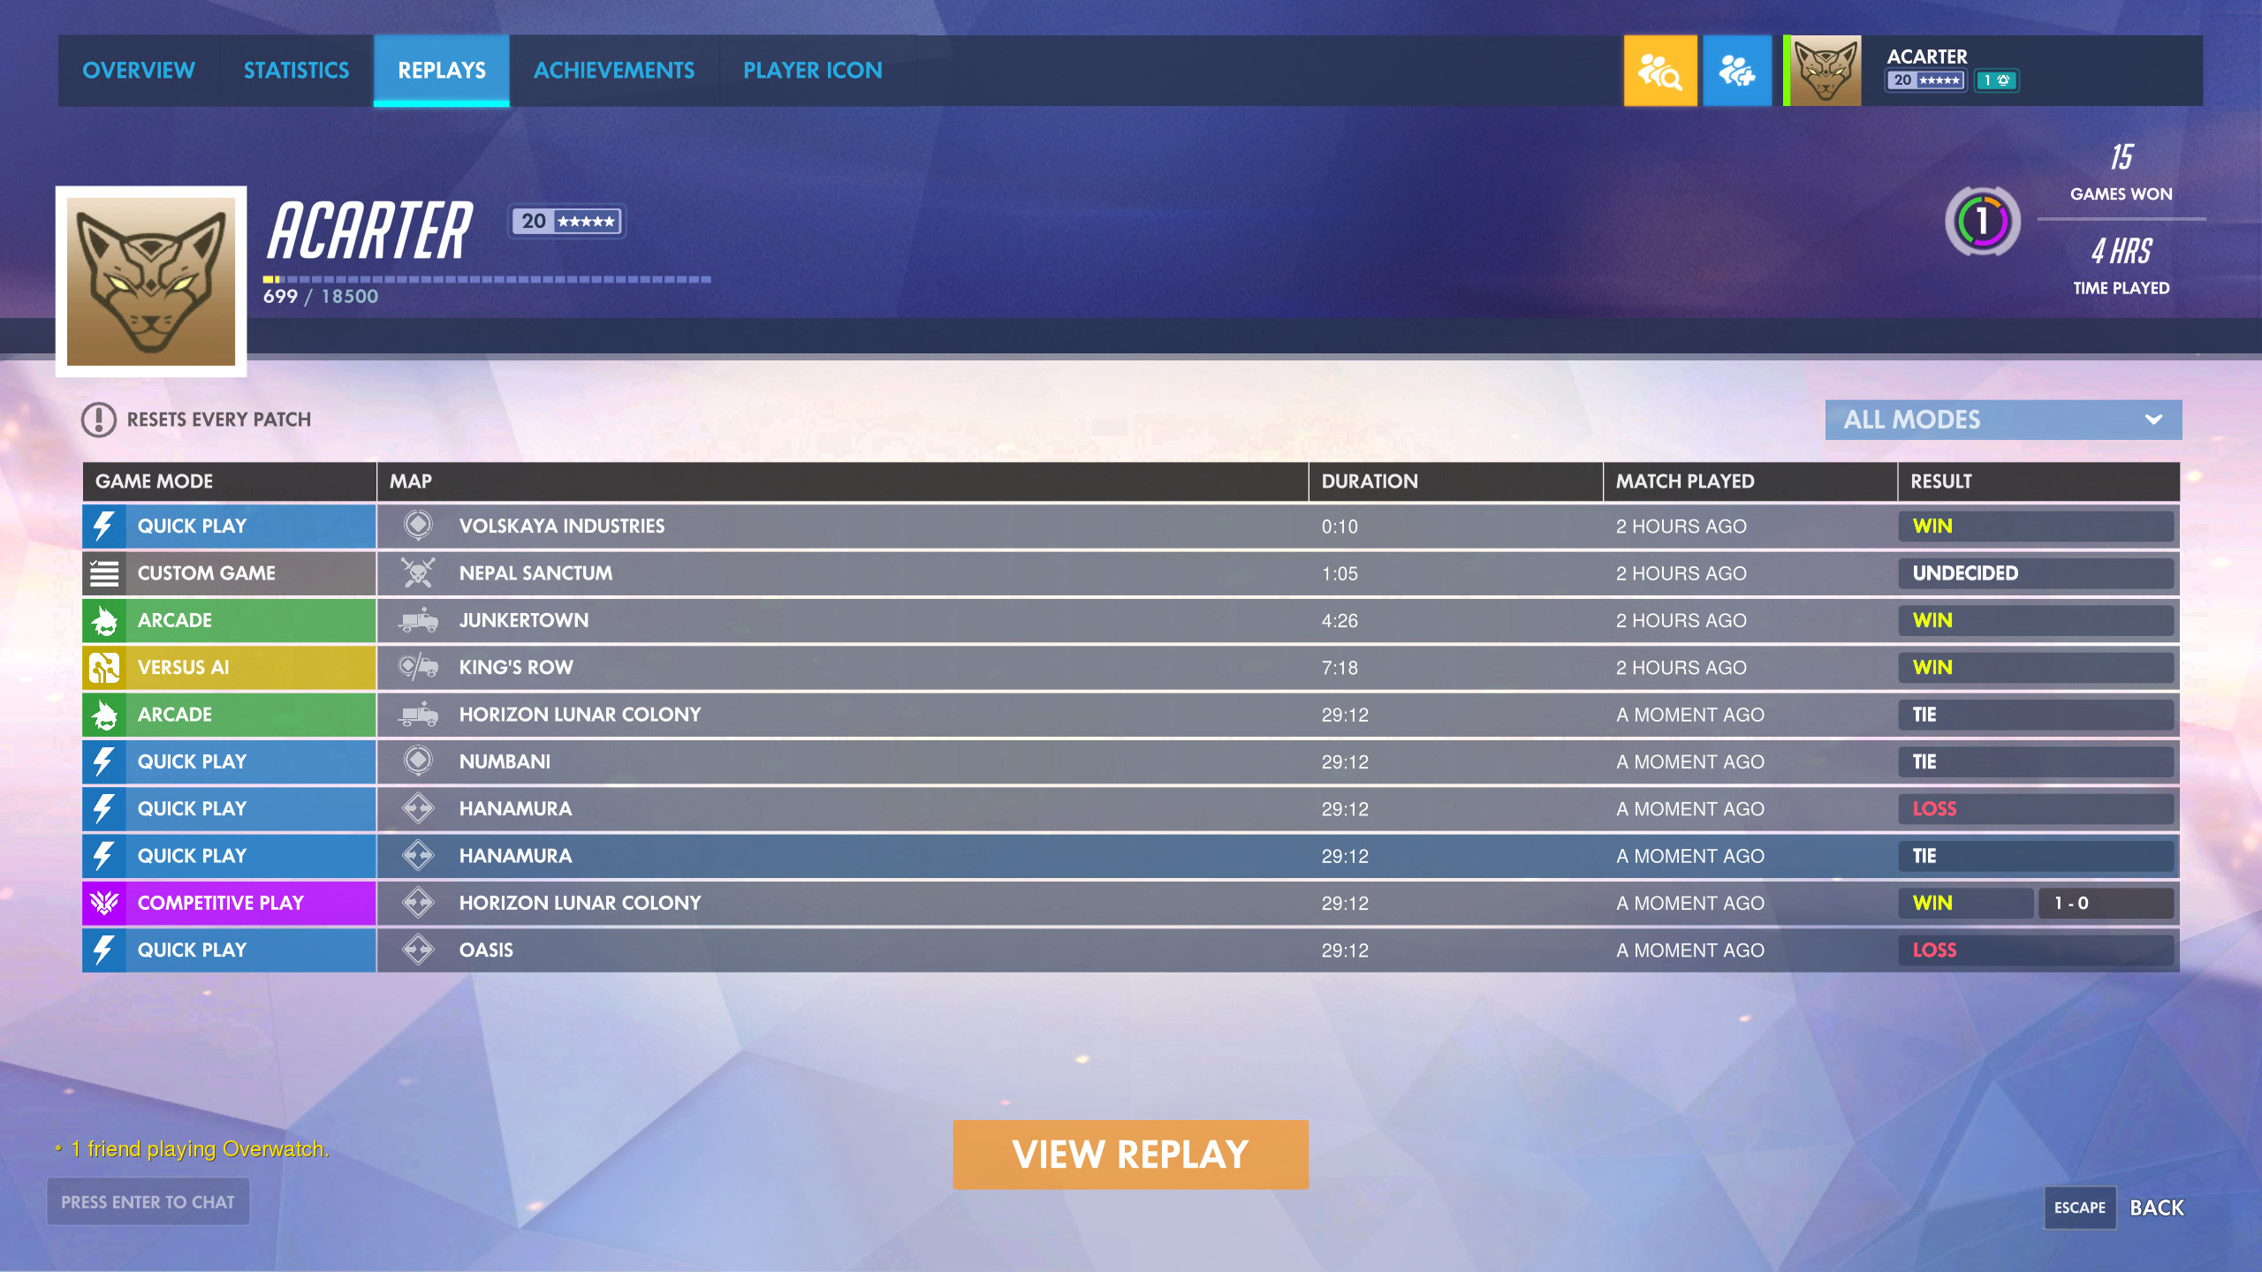The height and width of the screenshot is (1272, 2262).
Task: Select the Horizon Lunar Colony Competitive row
Action: (x=1131, y=903)
